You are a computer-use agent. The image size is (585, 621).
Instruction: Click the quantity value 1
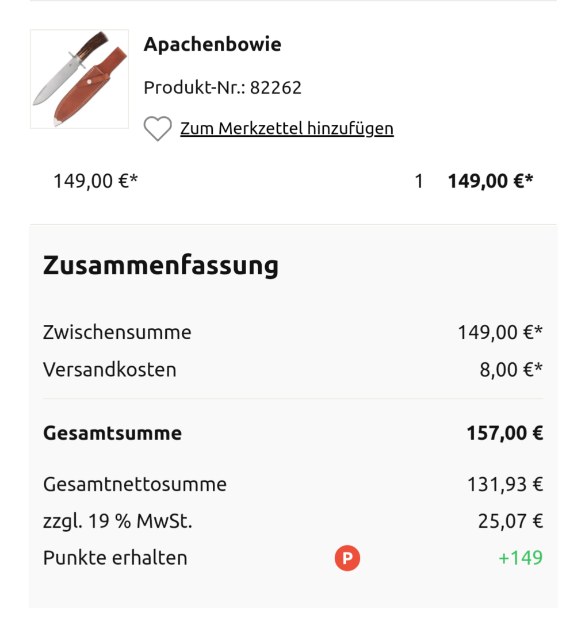pyautogui.click(x=419, y=181)
